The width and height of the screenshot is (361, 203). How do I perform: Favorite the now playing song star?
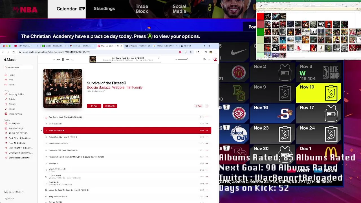[159, 58]
